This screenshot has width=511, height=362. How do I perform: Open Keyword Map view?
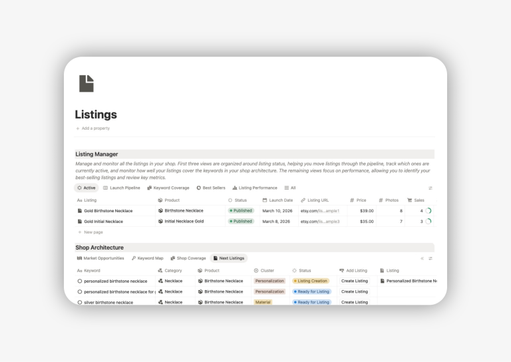[148, 258]
